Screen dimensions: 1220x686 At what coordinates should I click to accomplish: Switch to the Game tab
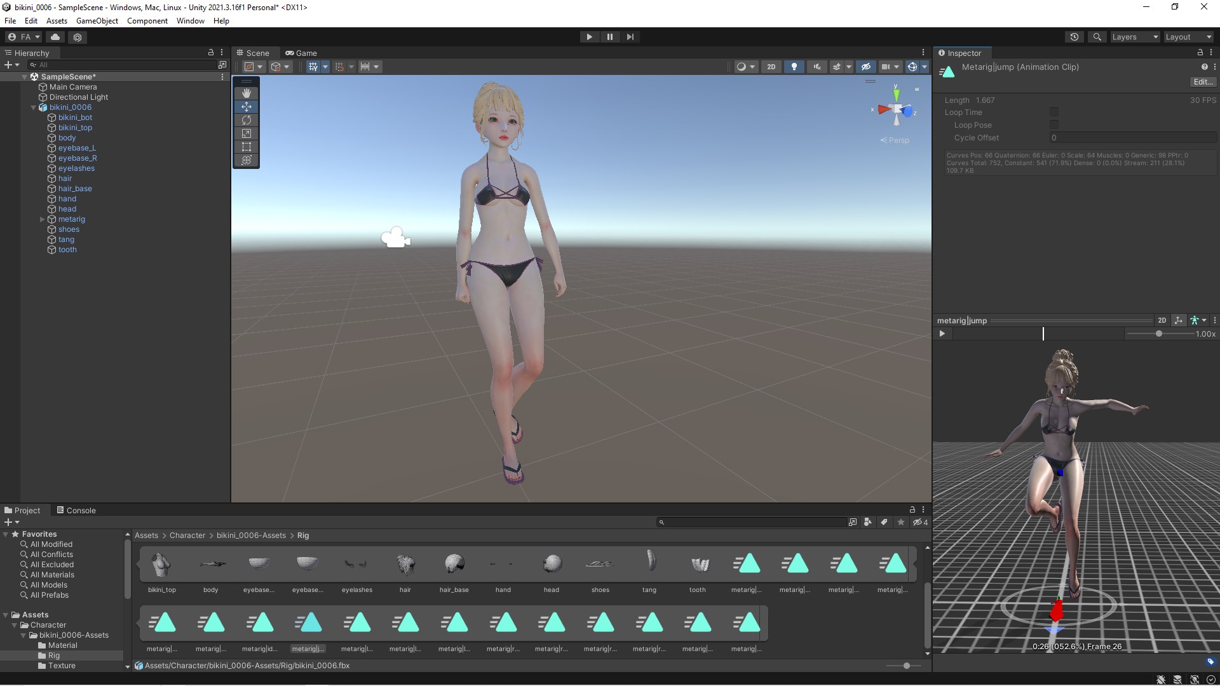pyautogui.click(x=301, y=53)
